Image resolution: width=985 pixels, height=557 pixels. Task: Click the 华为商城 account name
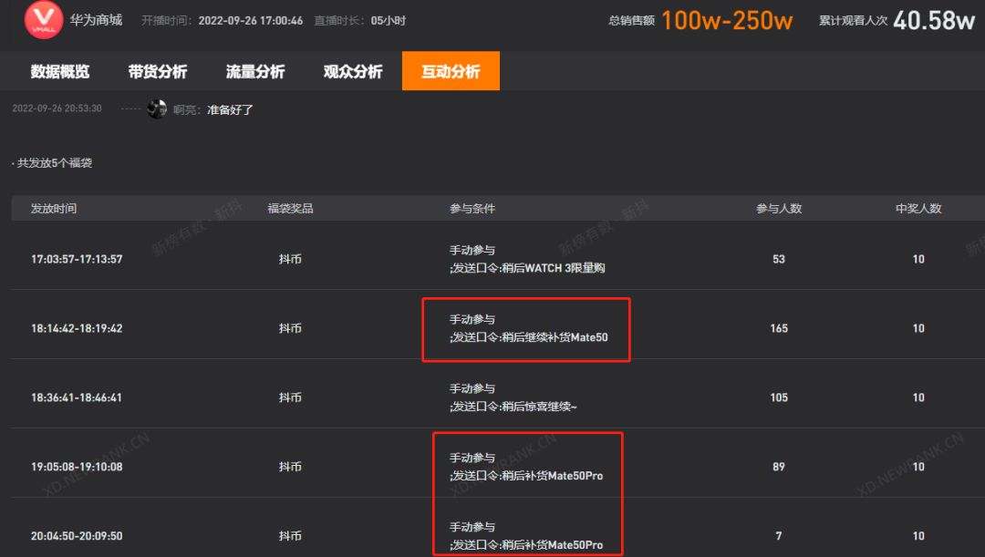coord(96,20)
